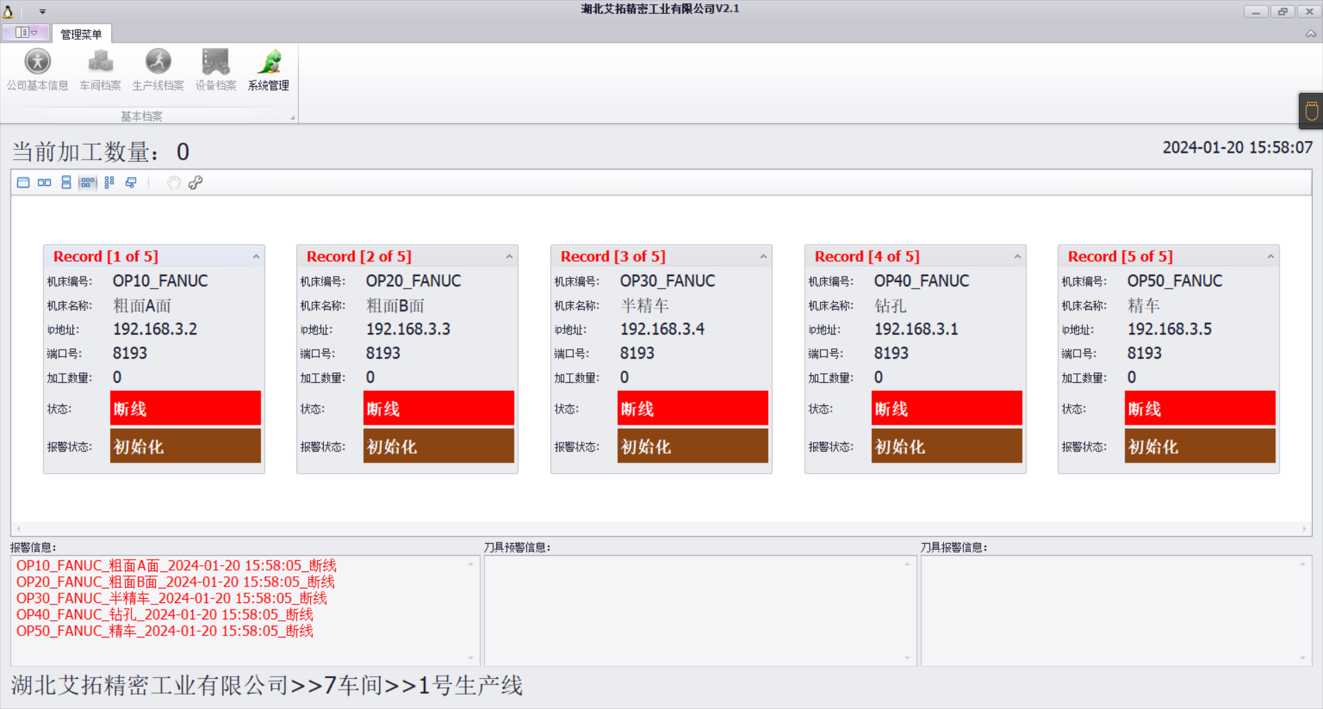Choose the stacked column layout icon
1323x709 pixels.
click(x=66, y=182)
